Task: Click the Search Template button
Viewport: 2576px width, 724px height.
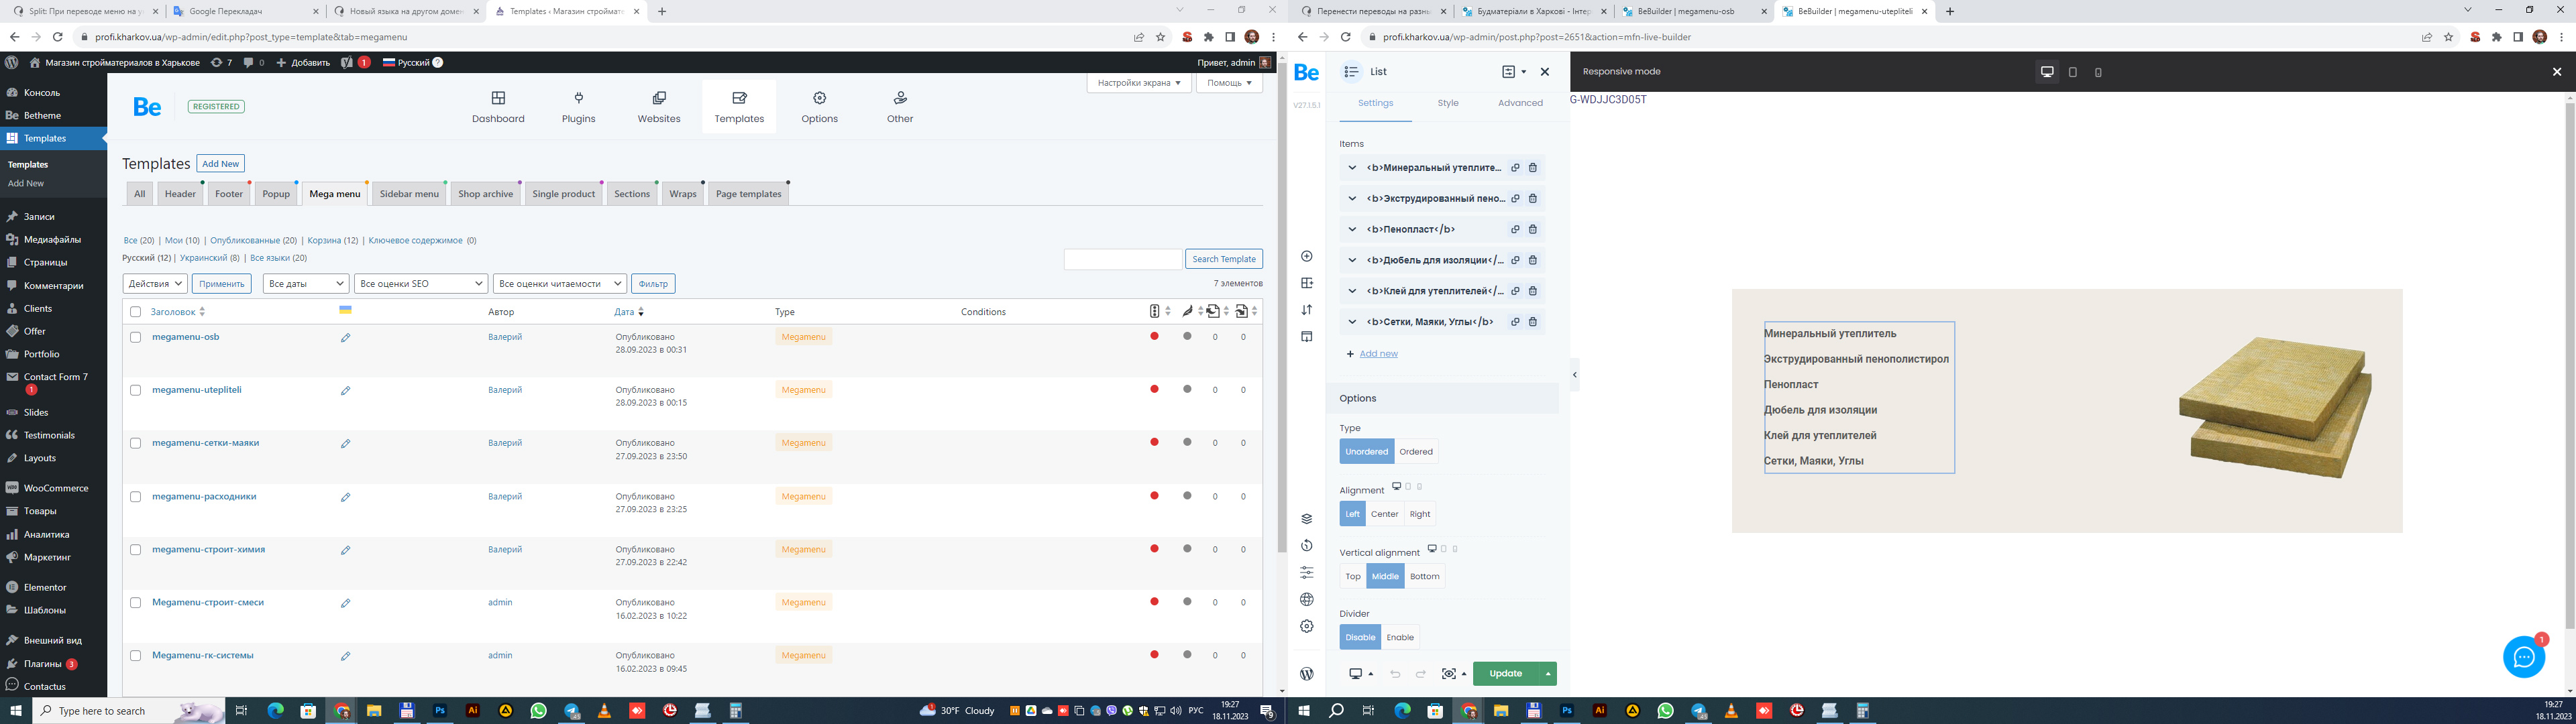Action: click(x=1224, y=259)
